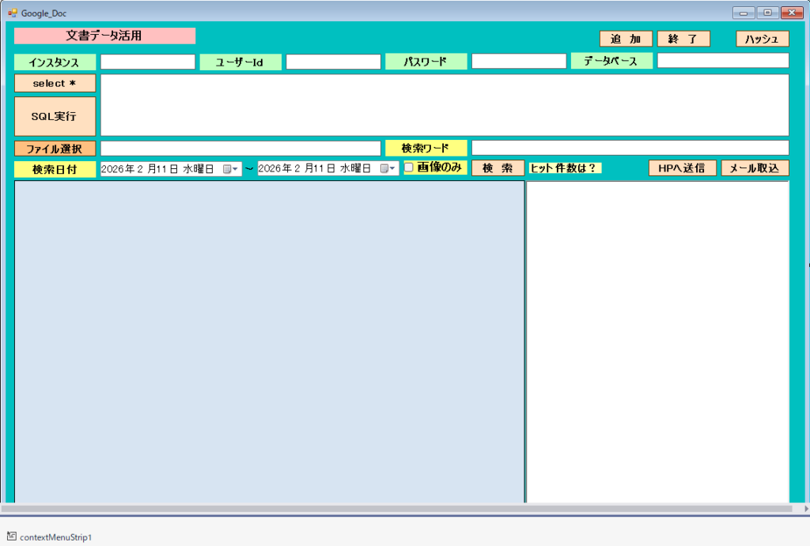Focus the ユーザーId input box
Viewport: 810px width, 546px height.
tap(333, 62)
